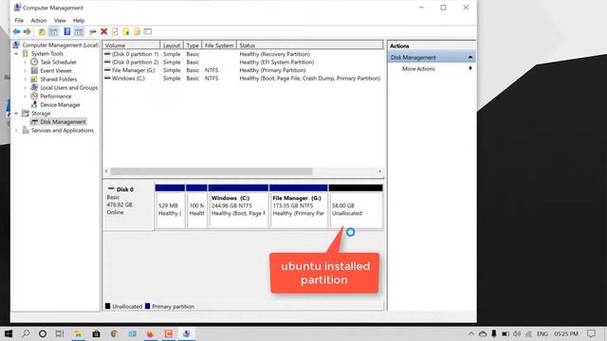Screen dimensions: 607x341
Task: Open Windows Start button on taskbar
Action: tap(9, 333)
